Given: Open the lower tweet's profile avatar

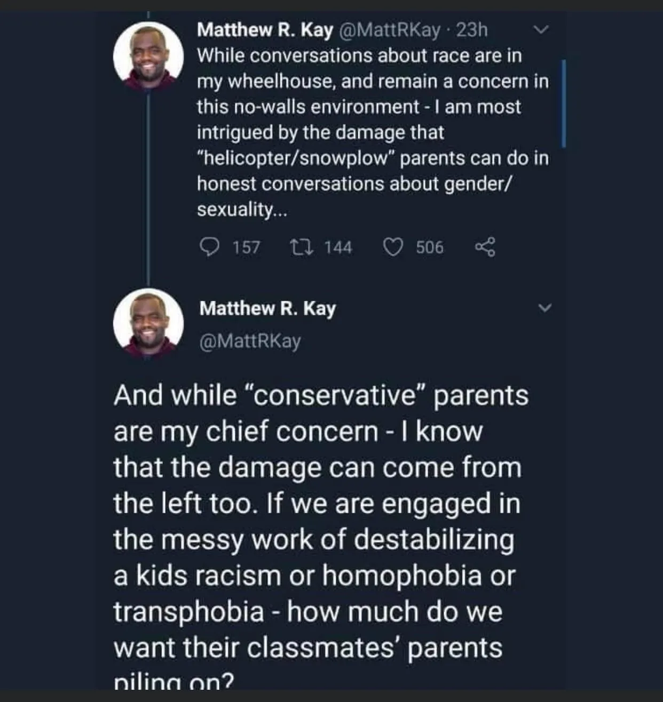Looking at the screenshot, I should tap(148, 323).
